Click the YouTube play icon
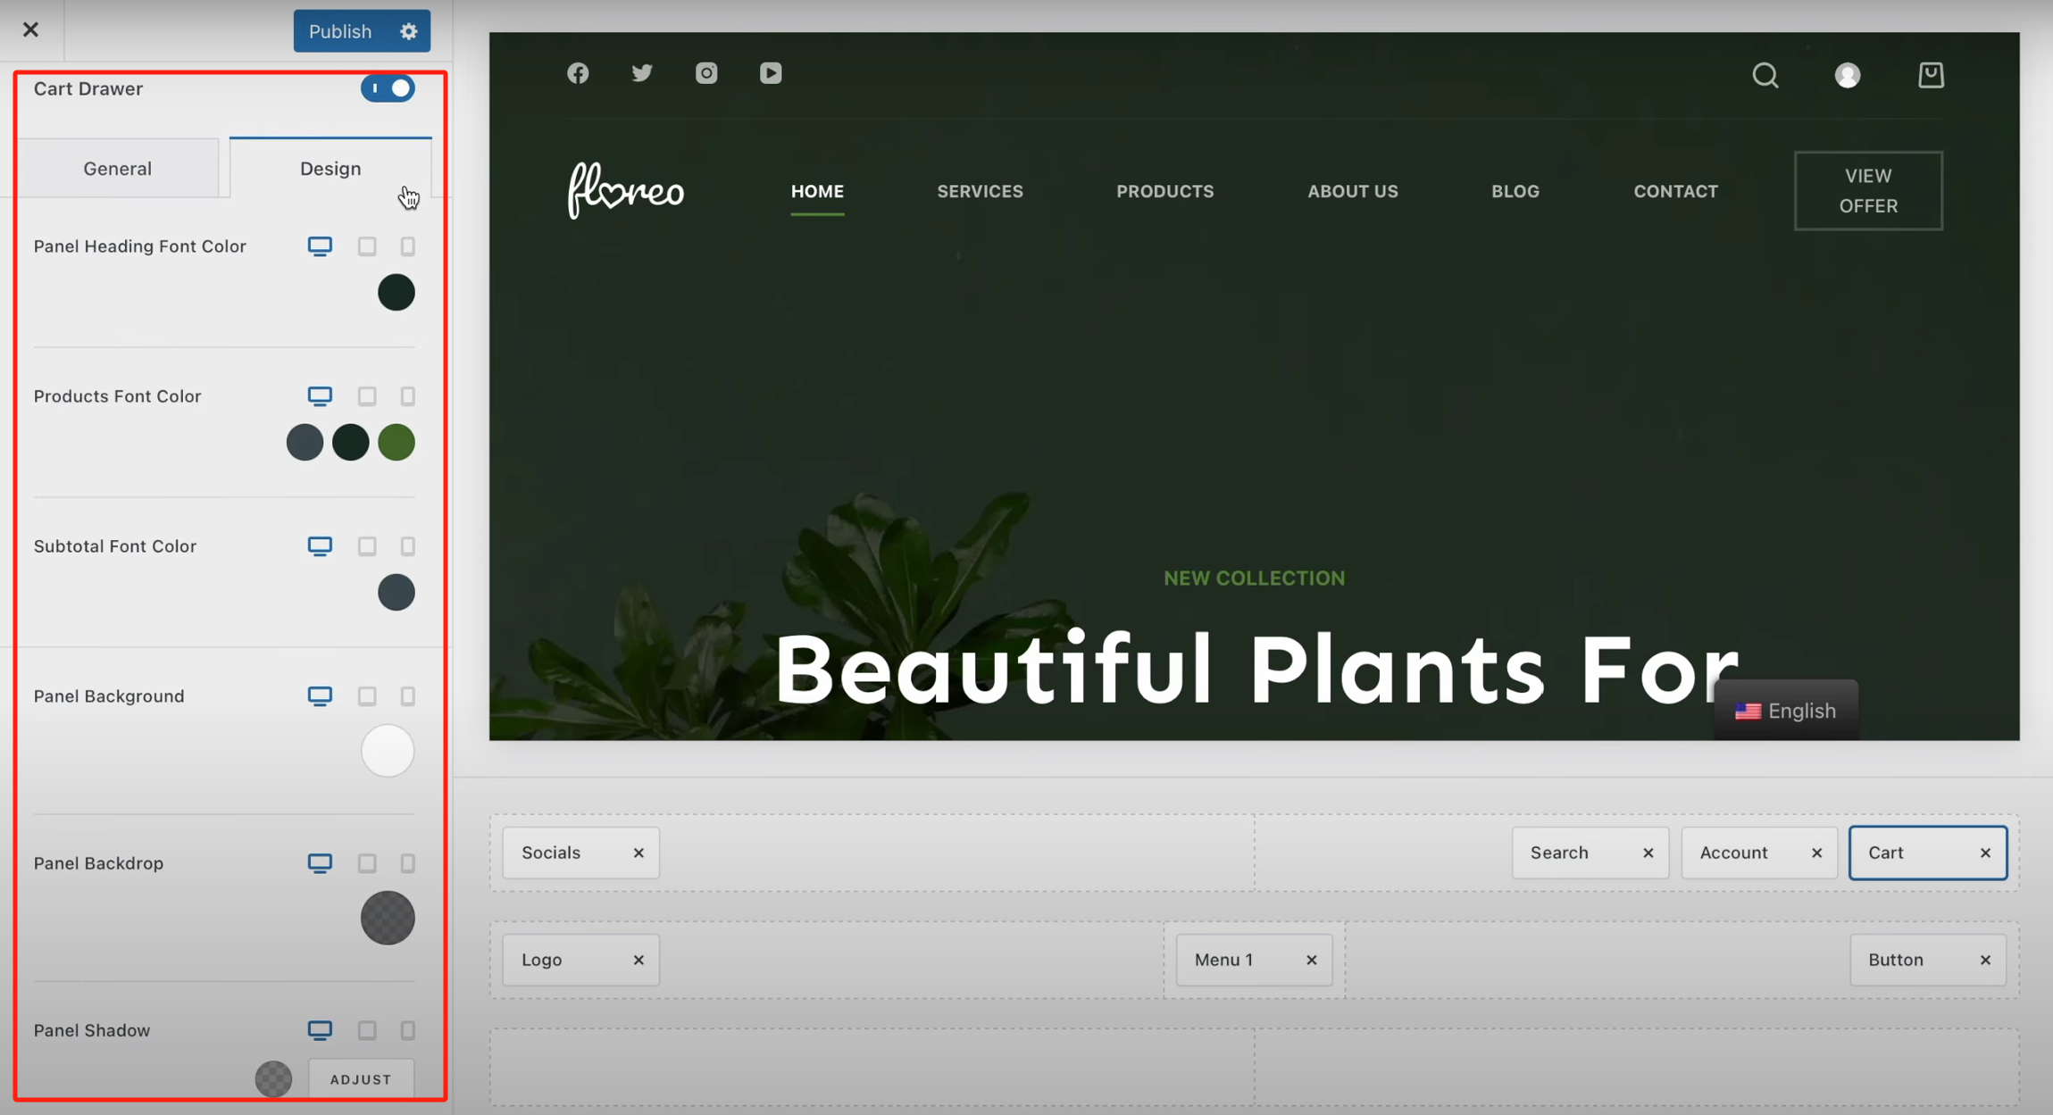 [771, 73]
